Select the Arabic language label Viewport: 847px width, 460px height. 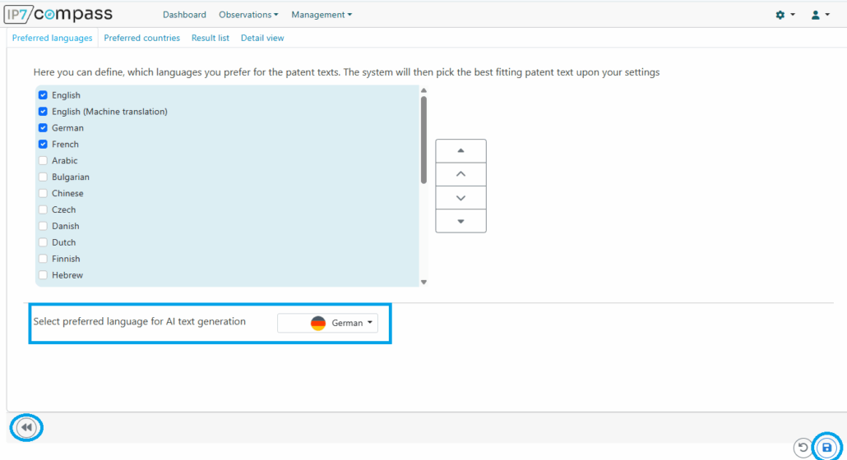(x=65, y=161)
